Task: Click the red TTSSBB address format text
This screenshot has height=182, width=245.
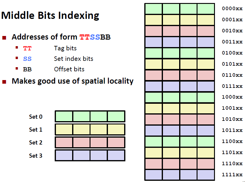Action: pyautogui.click(x=95, y=37)
